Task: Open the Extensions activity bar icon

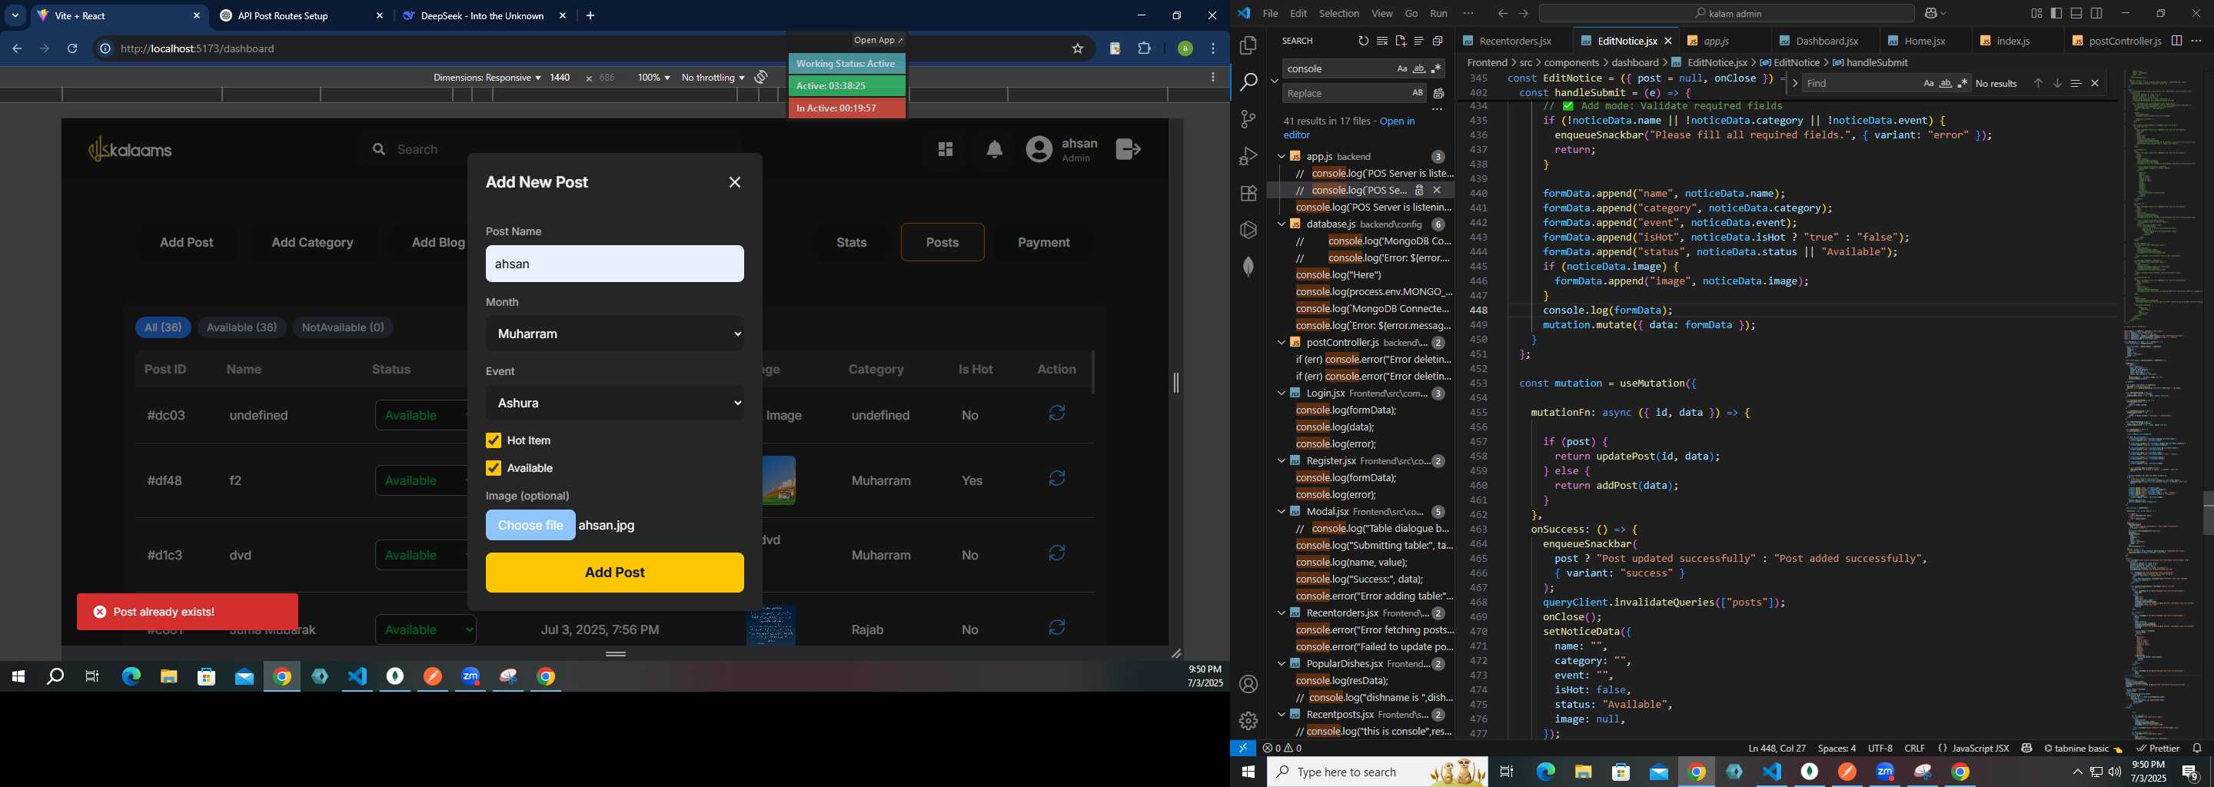Action: tap(1248, 194)
